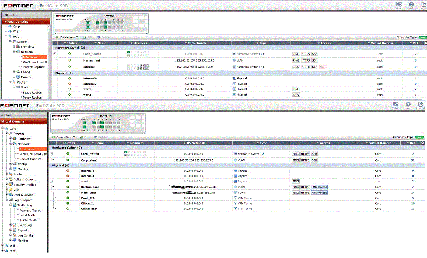
Task: Toggle Group by Type in the upper view
Action: coord(422,37)
